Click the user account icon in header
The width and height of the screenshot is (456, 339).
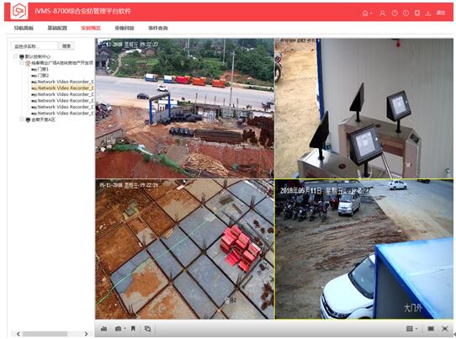click(x=383, y=13)
